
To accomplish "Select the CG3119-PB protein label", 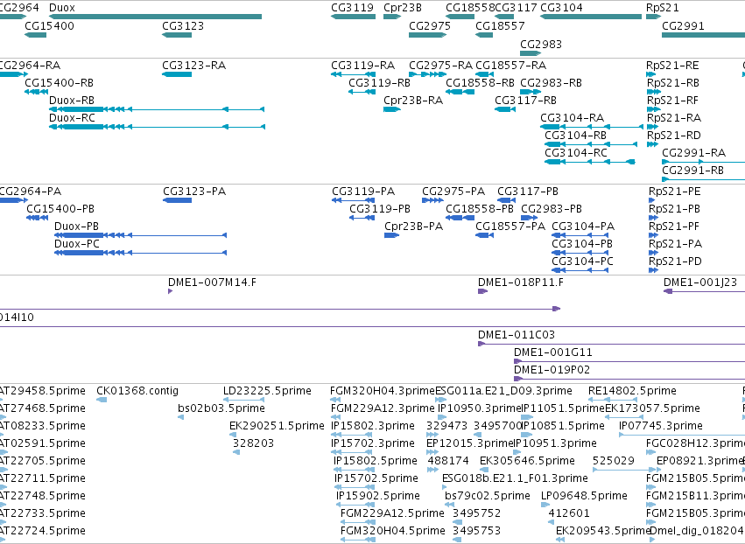I will pyautogui.click(x=380, y=209).
